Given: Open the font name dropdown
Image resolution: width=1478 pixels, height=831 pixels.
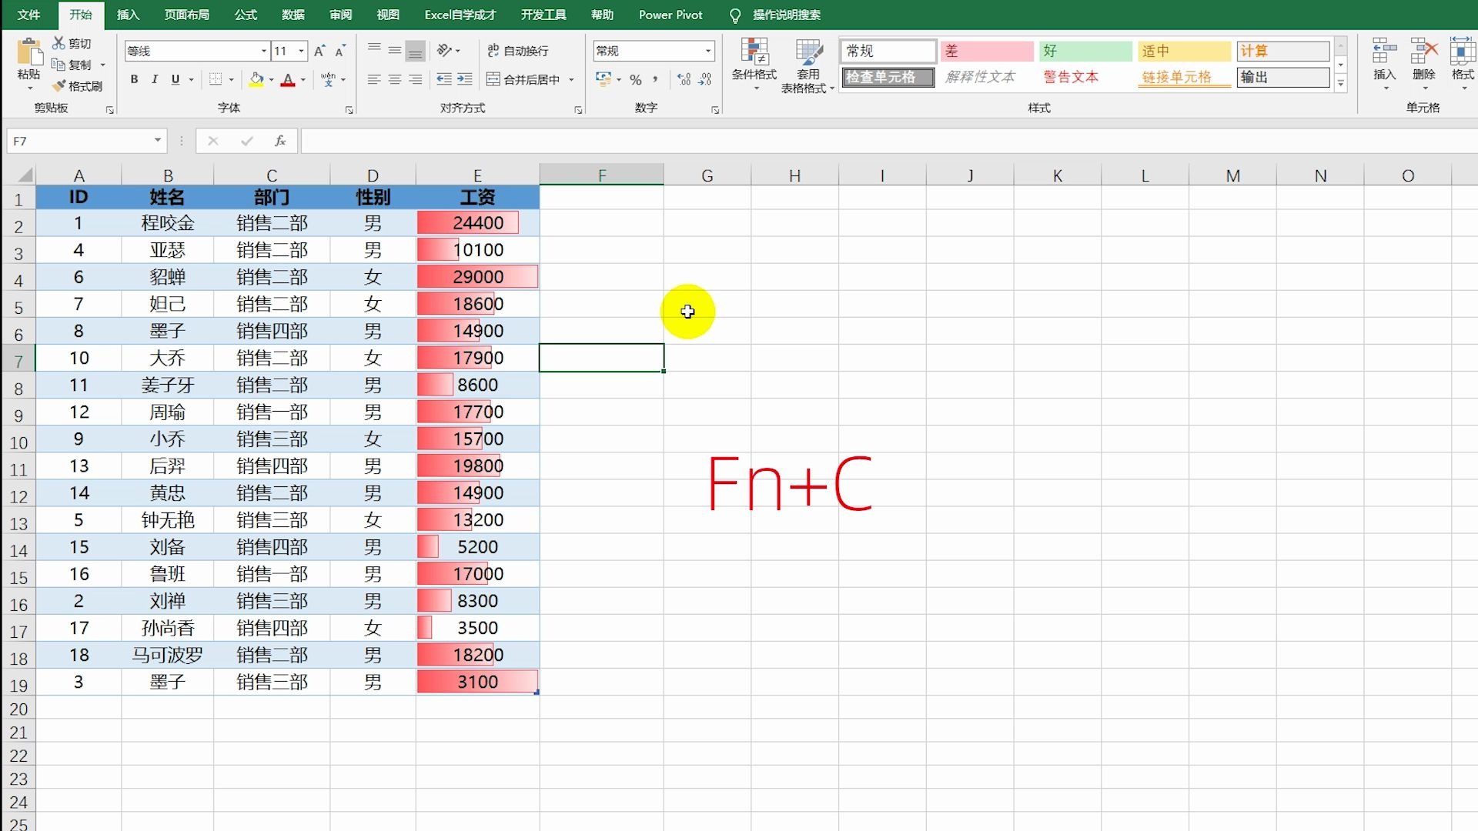Looking at the screenshot, I should point(264,51).
